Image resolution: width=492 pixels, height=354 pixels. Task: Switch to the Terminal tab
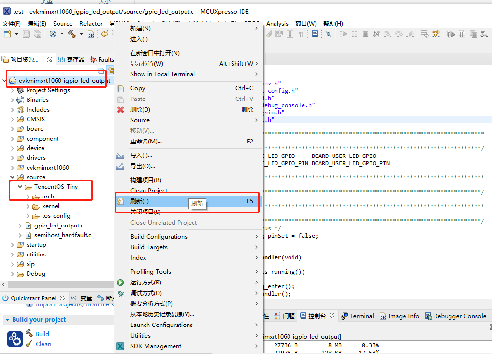(357, 316)
